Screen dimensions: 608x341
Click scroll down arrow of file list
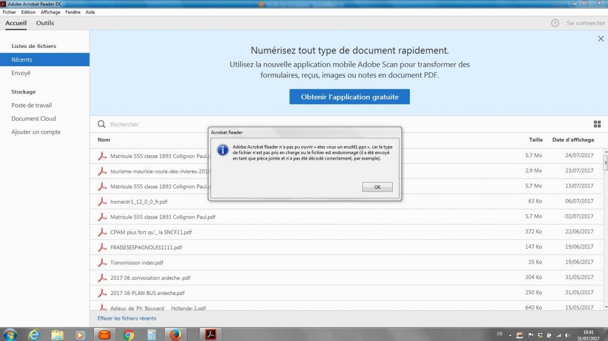point(606,308)
